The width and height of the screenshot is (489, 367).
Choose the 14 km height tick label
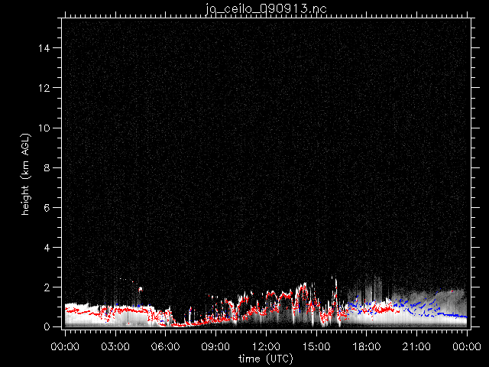[x=44, y=48]
